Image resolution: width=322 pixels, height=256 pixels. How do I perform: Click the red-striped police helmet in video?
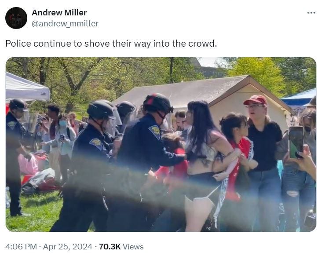tap(158, 102)
